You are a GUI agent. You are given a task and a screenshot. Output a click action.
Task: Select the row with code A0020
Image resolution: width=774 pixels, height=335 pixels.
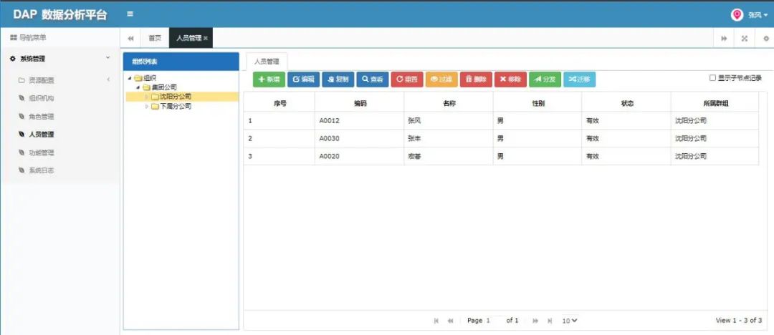tap(502, 156)
